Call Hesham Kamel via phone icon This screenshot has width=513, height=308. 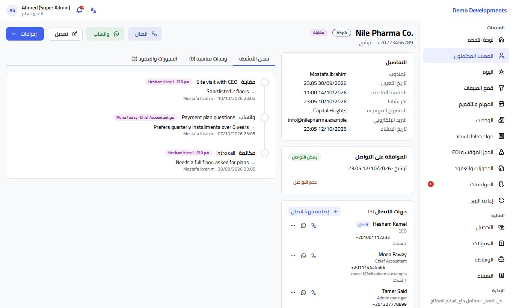(314, 225)
